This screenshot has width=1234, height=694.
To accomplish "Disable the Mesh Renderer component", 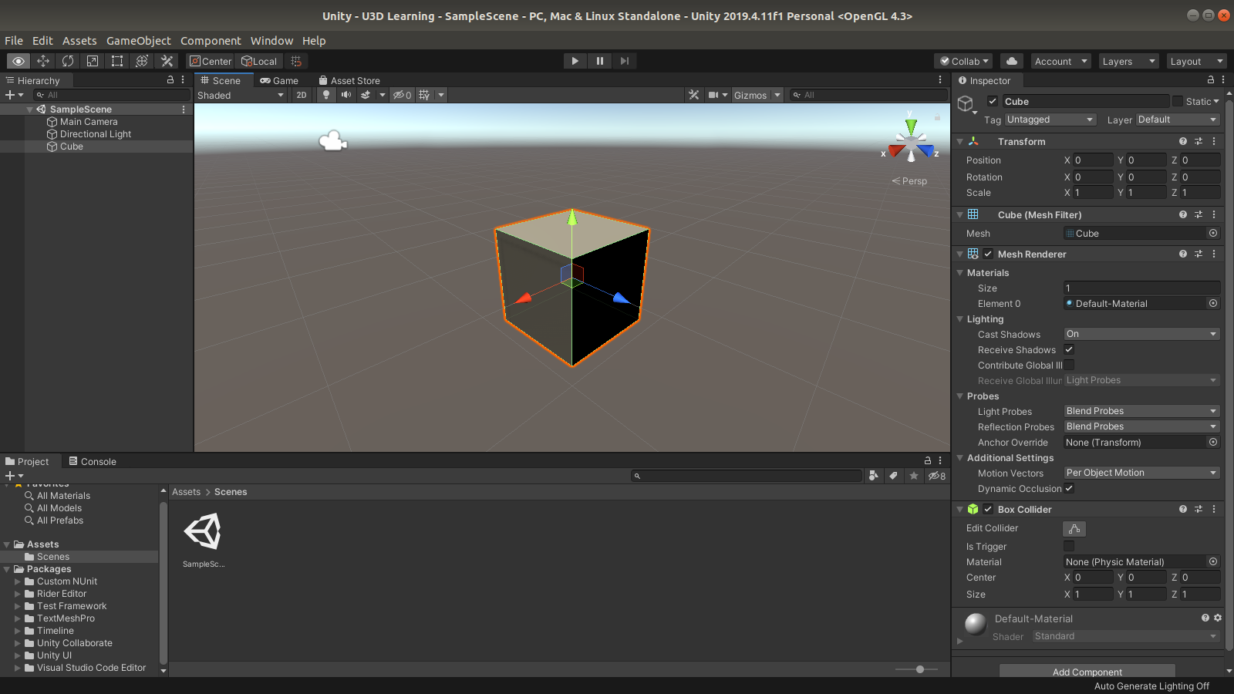I will pos(988,254).
